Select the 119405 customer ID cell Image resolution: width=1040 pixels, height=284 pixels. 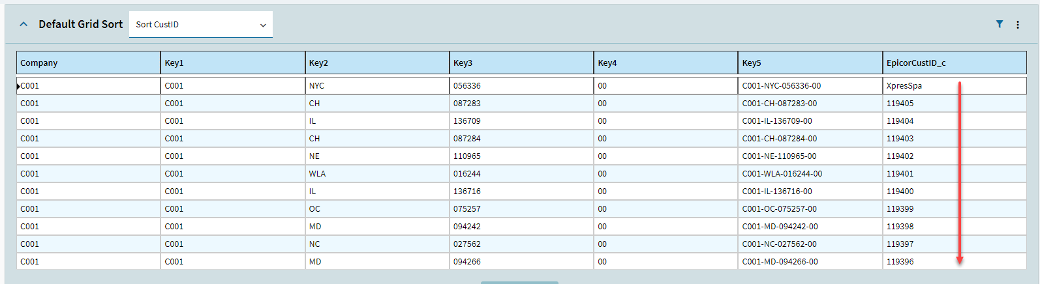click(955, 104)
